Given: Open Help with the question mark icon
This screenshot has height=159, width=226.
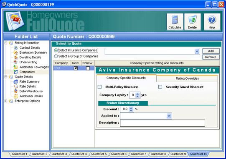Looking at the screenshot, I should point(212,20).
